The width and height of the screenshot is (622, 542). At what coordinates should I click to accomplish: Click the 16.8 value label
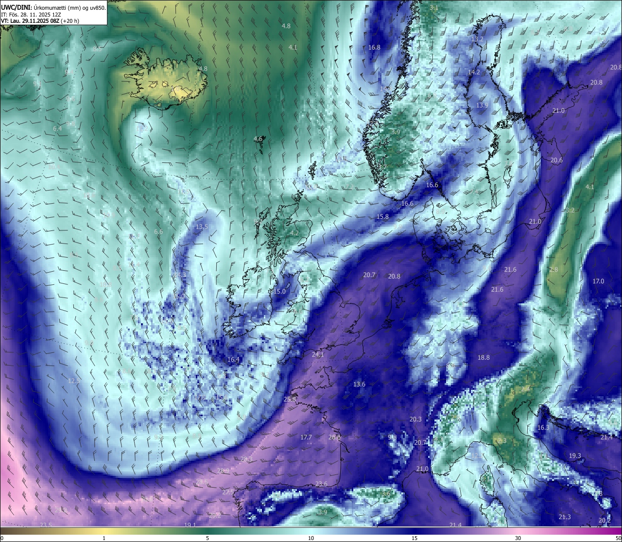click(x=374, y=47)
